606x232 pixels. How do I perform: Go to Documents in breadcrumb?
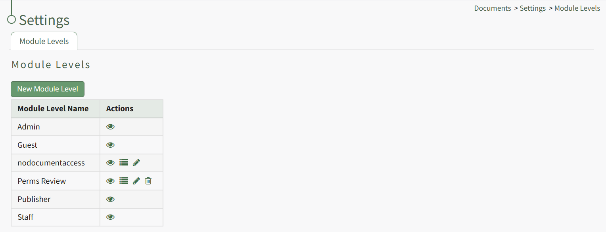click(493, 8)
